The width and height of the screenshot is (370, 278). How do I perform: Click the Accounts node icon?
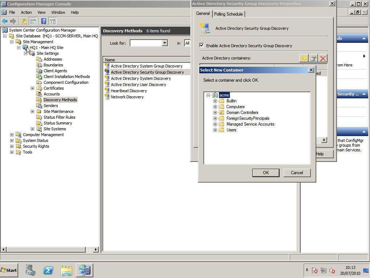[x=39, y=94]
